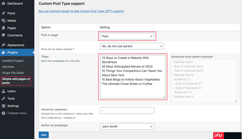This screenshot has height=139, width=242.
Task: Select Plugin File Editor submenu item
Action: click(13, 73)
